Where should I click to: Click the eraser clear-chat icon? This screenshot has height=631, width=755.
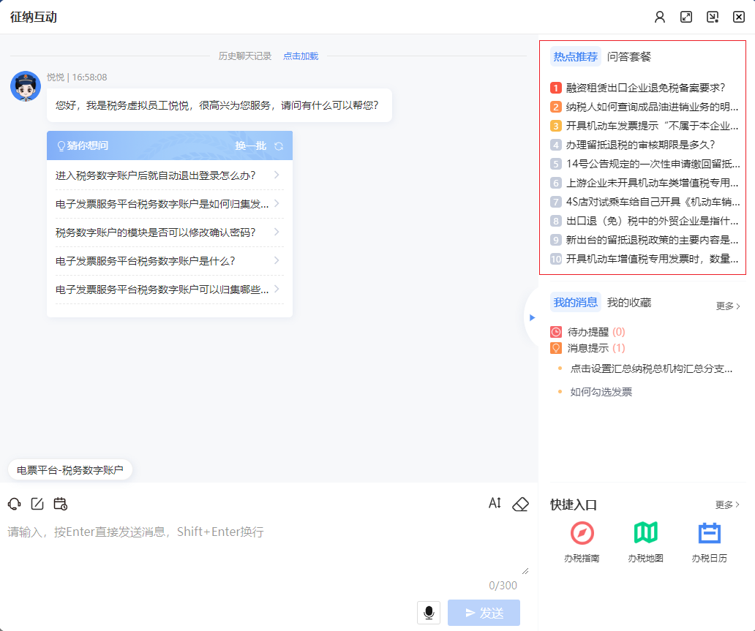520,504
